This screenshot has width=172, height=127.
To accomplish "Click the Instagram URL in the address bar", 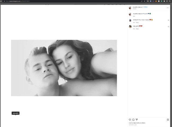I will [x=18, y=1].
